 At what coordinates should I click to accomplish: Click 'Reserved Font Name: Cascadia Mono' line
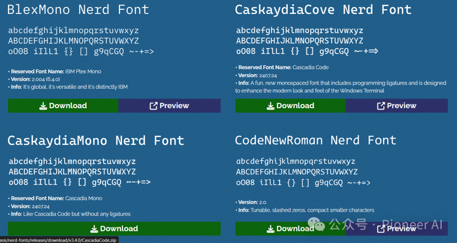tap(55, 199)
